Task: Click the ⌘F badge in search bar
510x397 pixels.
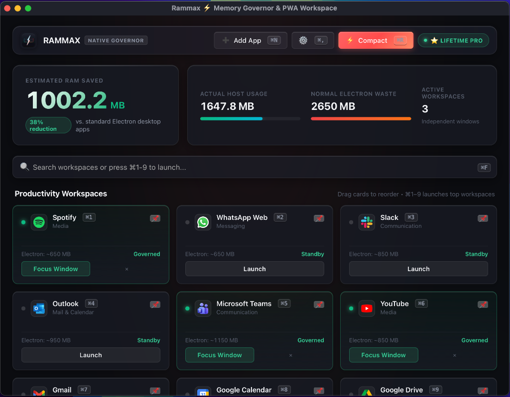Action: pyautogui.click(x=484, y=167)
